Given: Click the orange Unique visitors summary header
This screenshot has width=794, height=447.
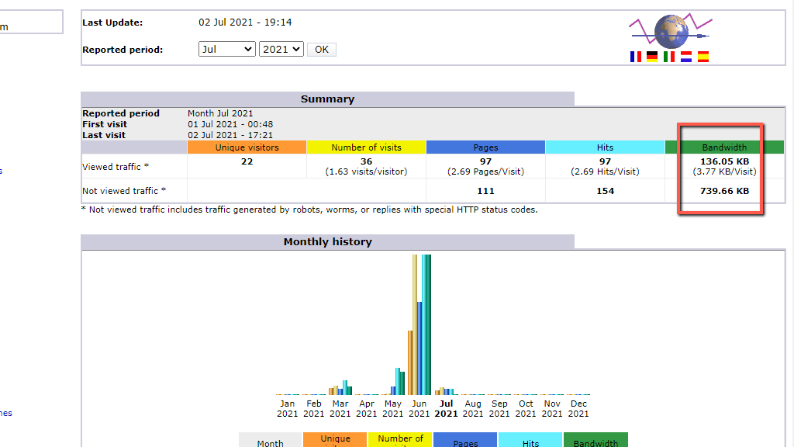Looking at the screenshot, I should [247, 147].
